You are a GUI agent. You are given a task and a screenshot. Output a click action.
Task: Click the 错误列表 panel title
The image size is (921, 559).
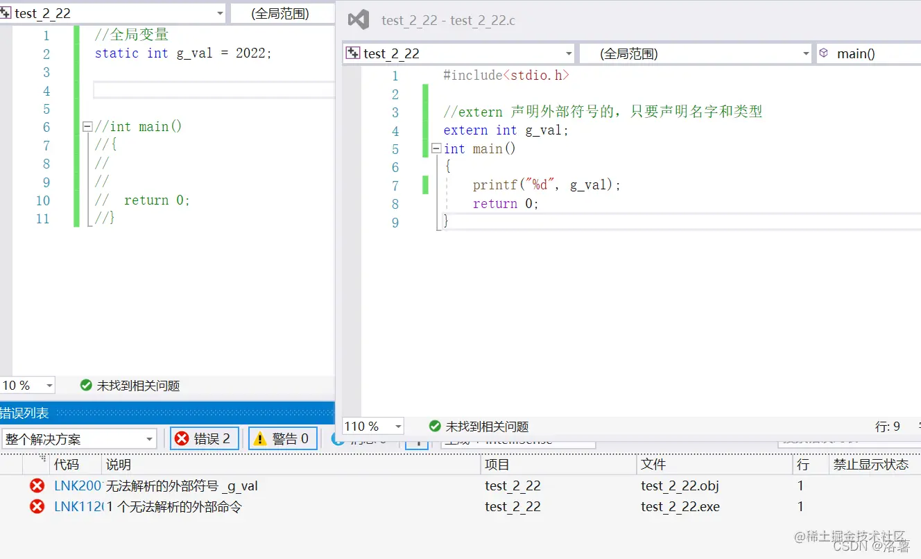point(24,413)
